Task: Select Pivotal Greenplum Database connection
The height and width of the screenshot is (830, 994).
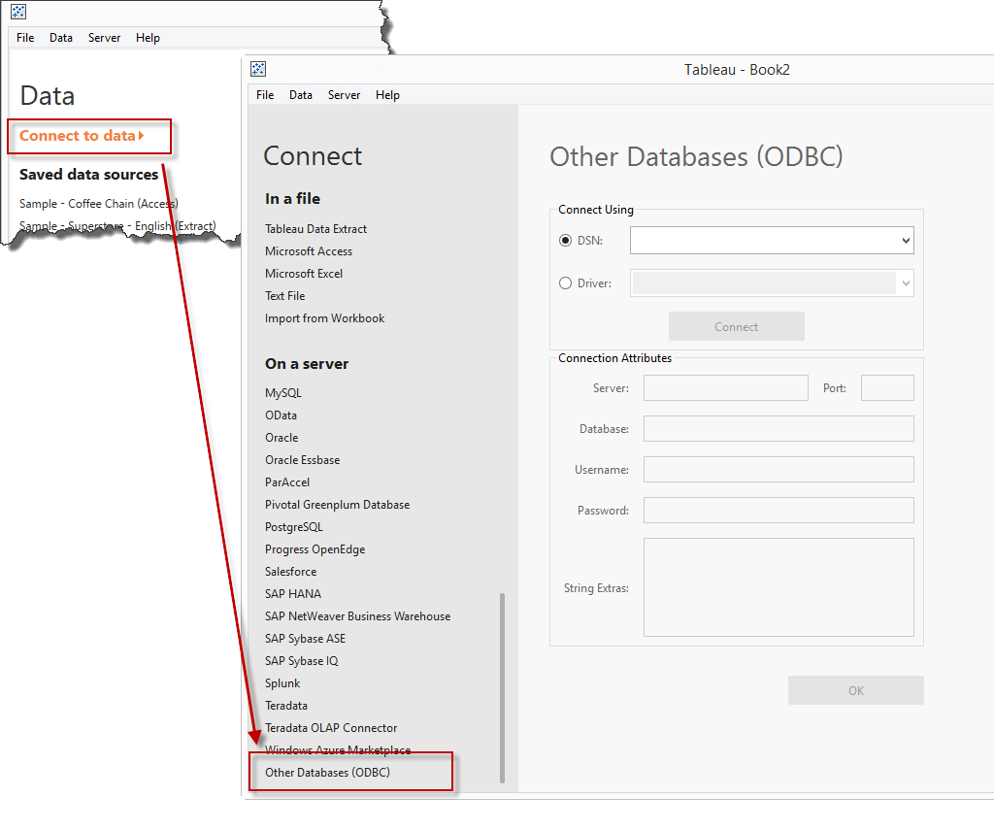Action: (337, 504)
